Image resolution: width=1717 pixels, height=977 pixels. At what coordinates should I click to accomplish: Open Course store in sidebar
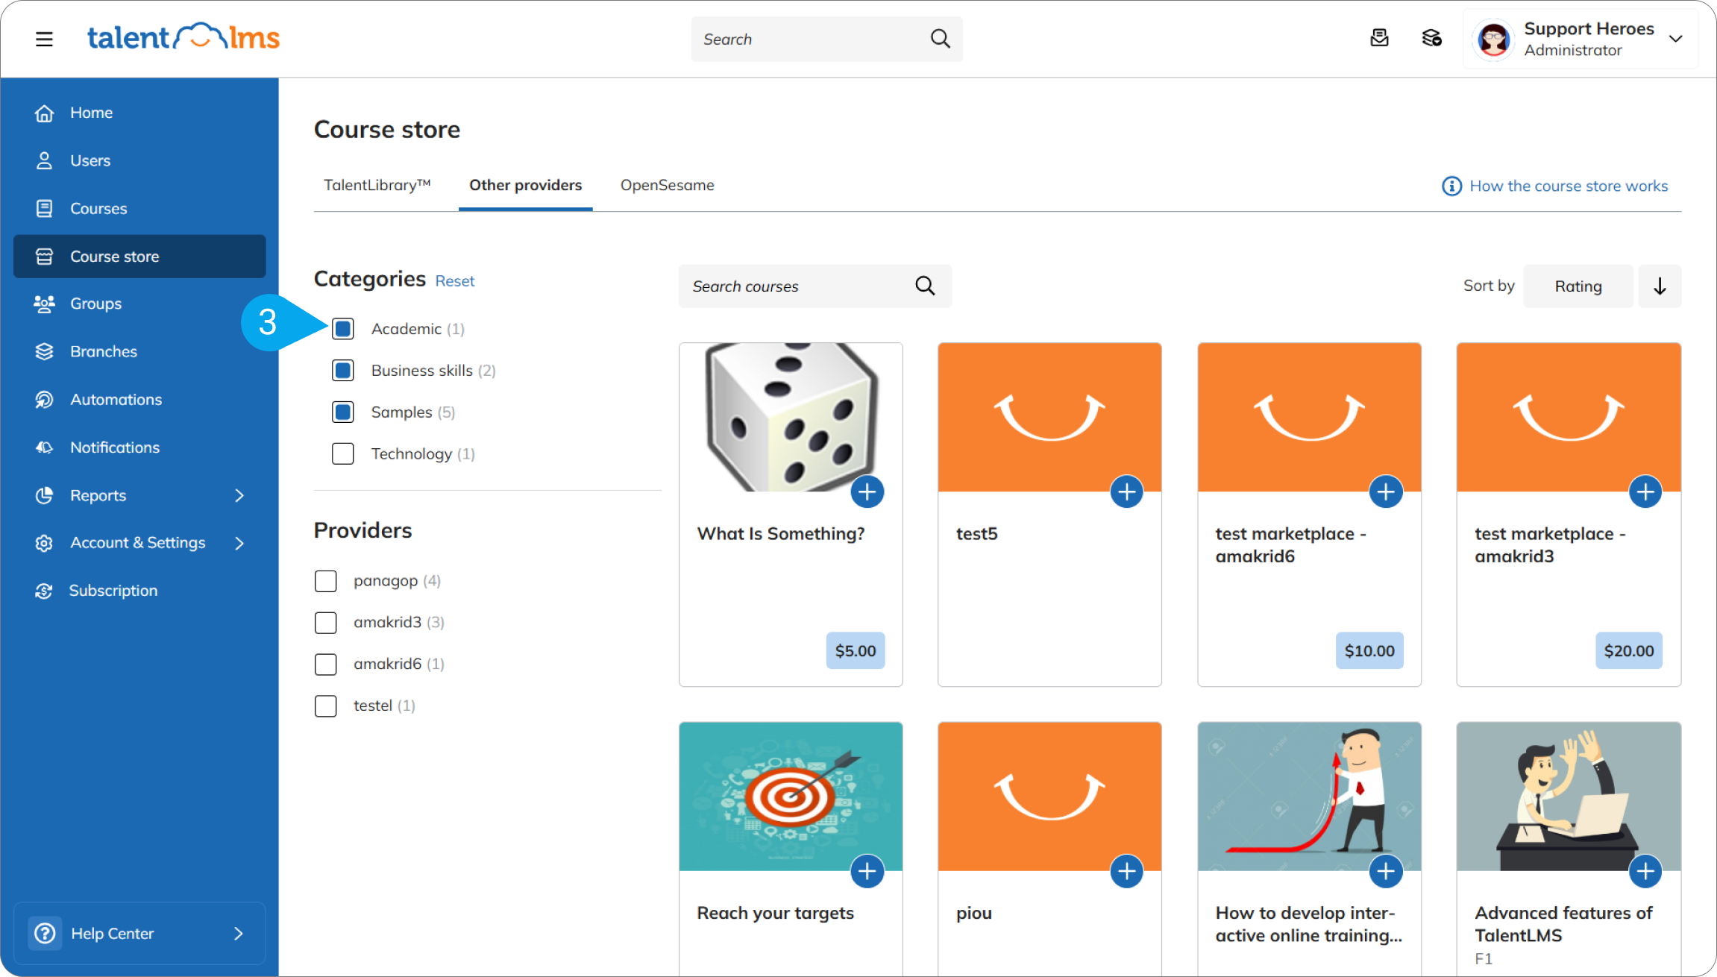point(139,257)
